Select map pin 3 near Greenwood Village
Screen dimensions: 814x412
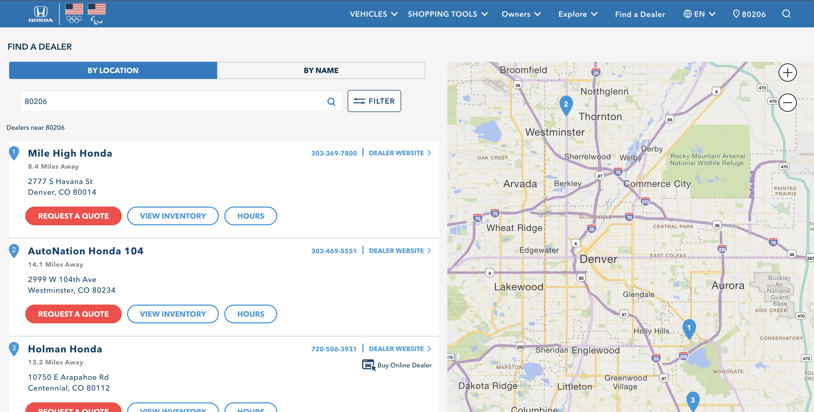click(x=693, y=401)
